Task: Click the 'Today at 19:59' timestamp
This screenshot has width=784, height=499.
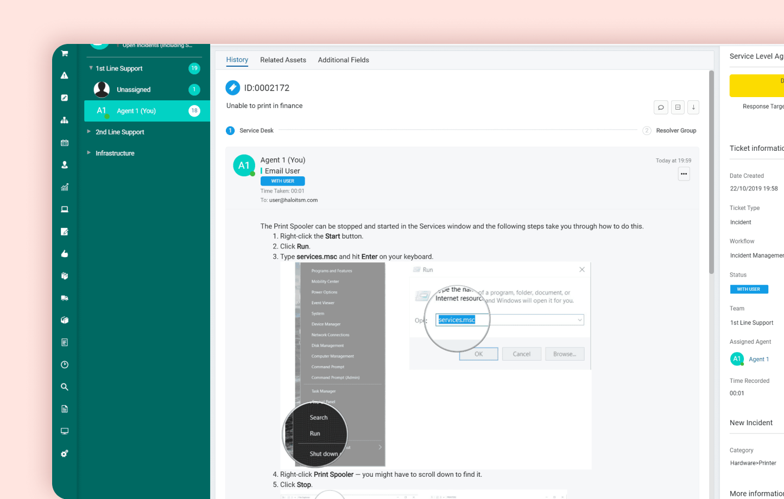Action: coord(673,161)
